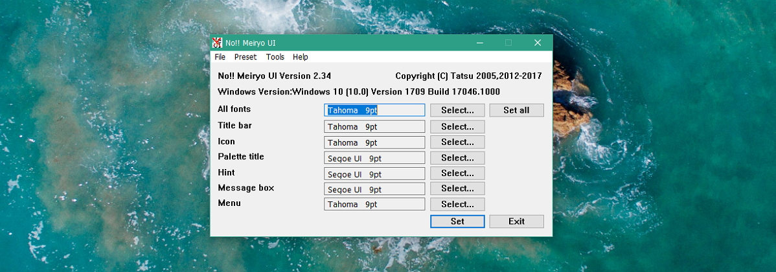Choose Select for Menu font
This screenshot has width=776, height=272.
457,204
